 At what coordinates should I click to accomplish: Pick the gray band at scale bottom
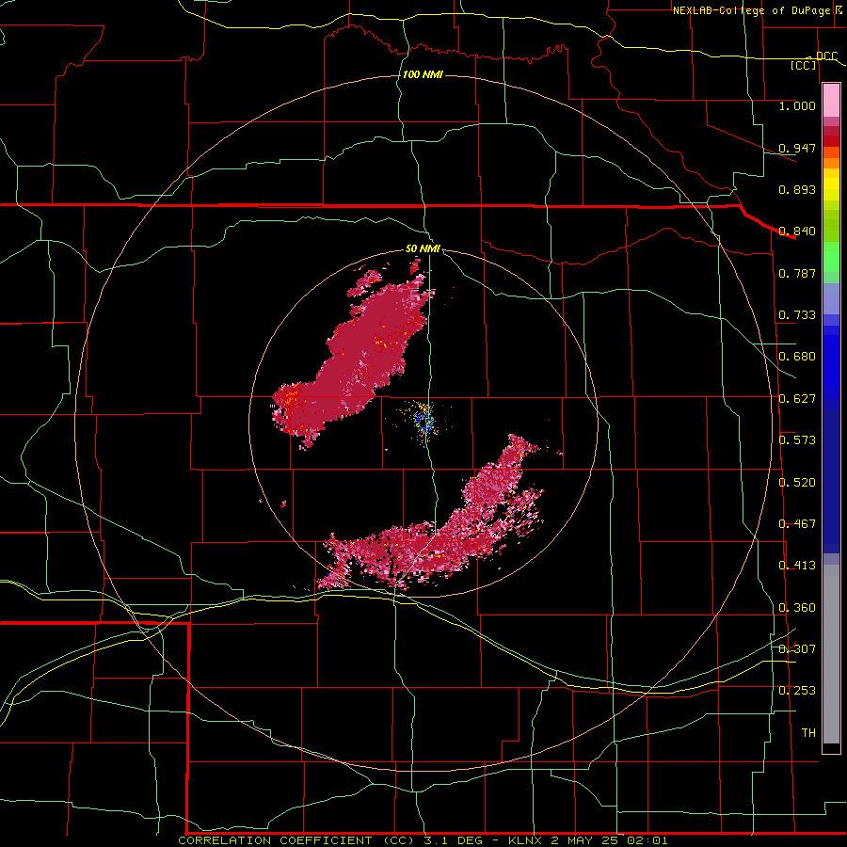[x=831, y=659]
